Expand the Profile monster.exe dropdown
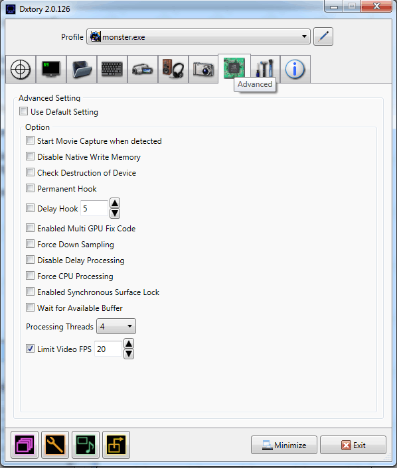 point(198,36)
